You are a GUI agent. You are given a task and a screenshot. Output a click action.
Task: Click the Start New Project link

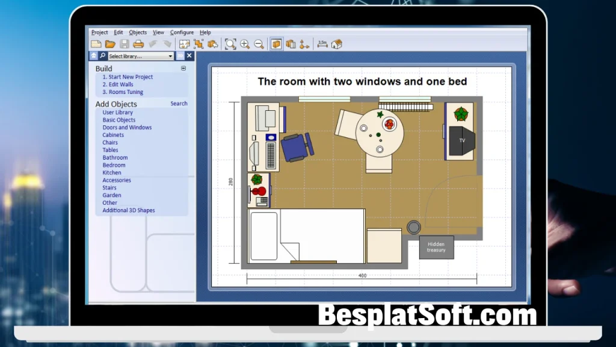(128, 77)
